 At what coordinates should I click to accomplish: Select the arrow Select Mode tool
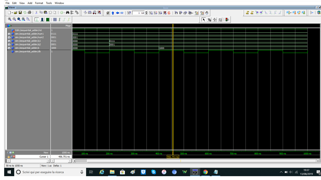click(204, 20)
